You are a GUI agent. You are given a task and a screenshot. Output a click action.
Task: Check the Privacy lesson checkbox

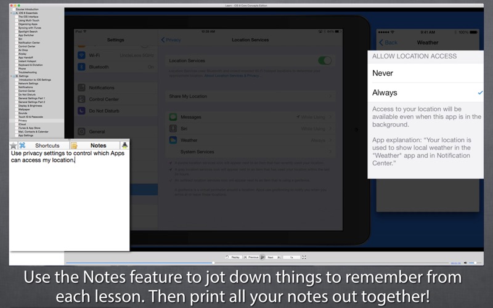point(17,120)
